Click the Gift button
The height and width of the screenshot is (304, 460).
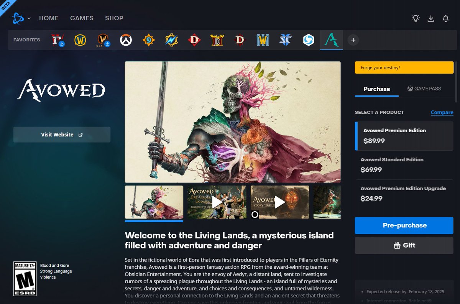404,245
